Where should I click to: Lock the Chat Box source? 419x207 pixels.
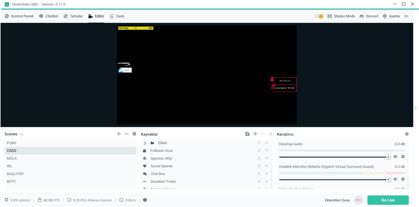[259, 174]
